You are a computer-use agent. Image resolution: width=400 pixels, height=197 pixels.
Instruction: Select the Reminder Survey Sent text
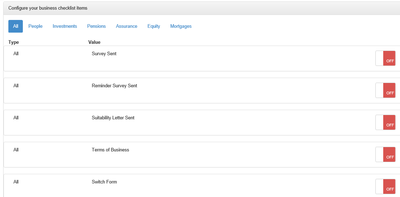[114, 86]
